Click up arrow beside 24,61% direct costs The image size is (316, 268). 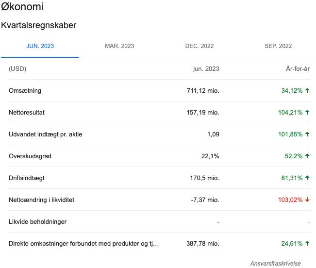point(307,243)
